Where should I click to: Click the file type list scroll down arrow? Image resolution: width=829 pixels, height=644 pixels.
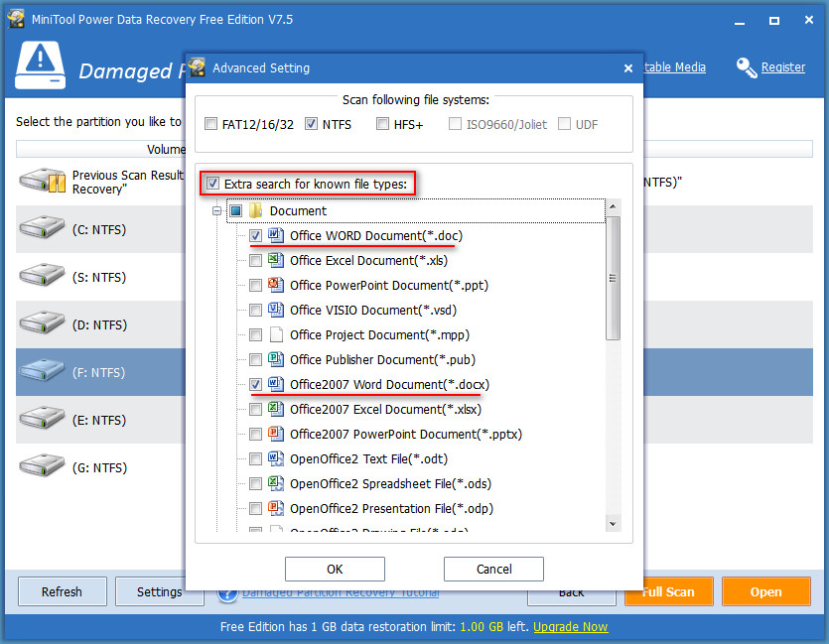(613, 524)
